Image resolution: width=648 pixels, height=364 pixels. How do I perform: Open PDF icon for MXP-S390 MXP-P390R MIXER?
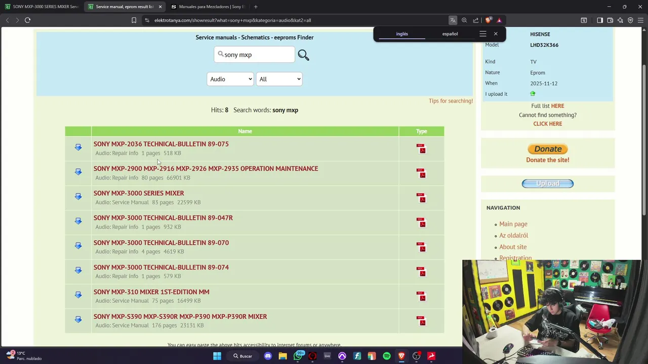point(421,321)
